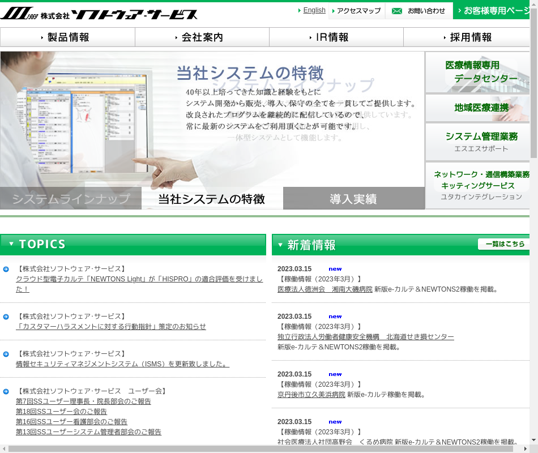Open the 会社案内 menu

click(202, 37)
